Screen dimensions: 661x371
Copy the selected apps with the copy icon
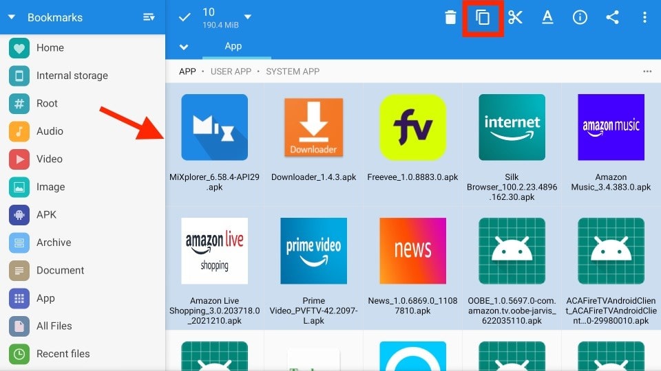click(483, 18)
